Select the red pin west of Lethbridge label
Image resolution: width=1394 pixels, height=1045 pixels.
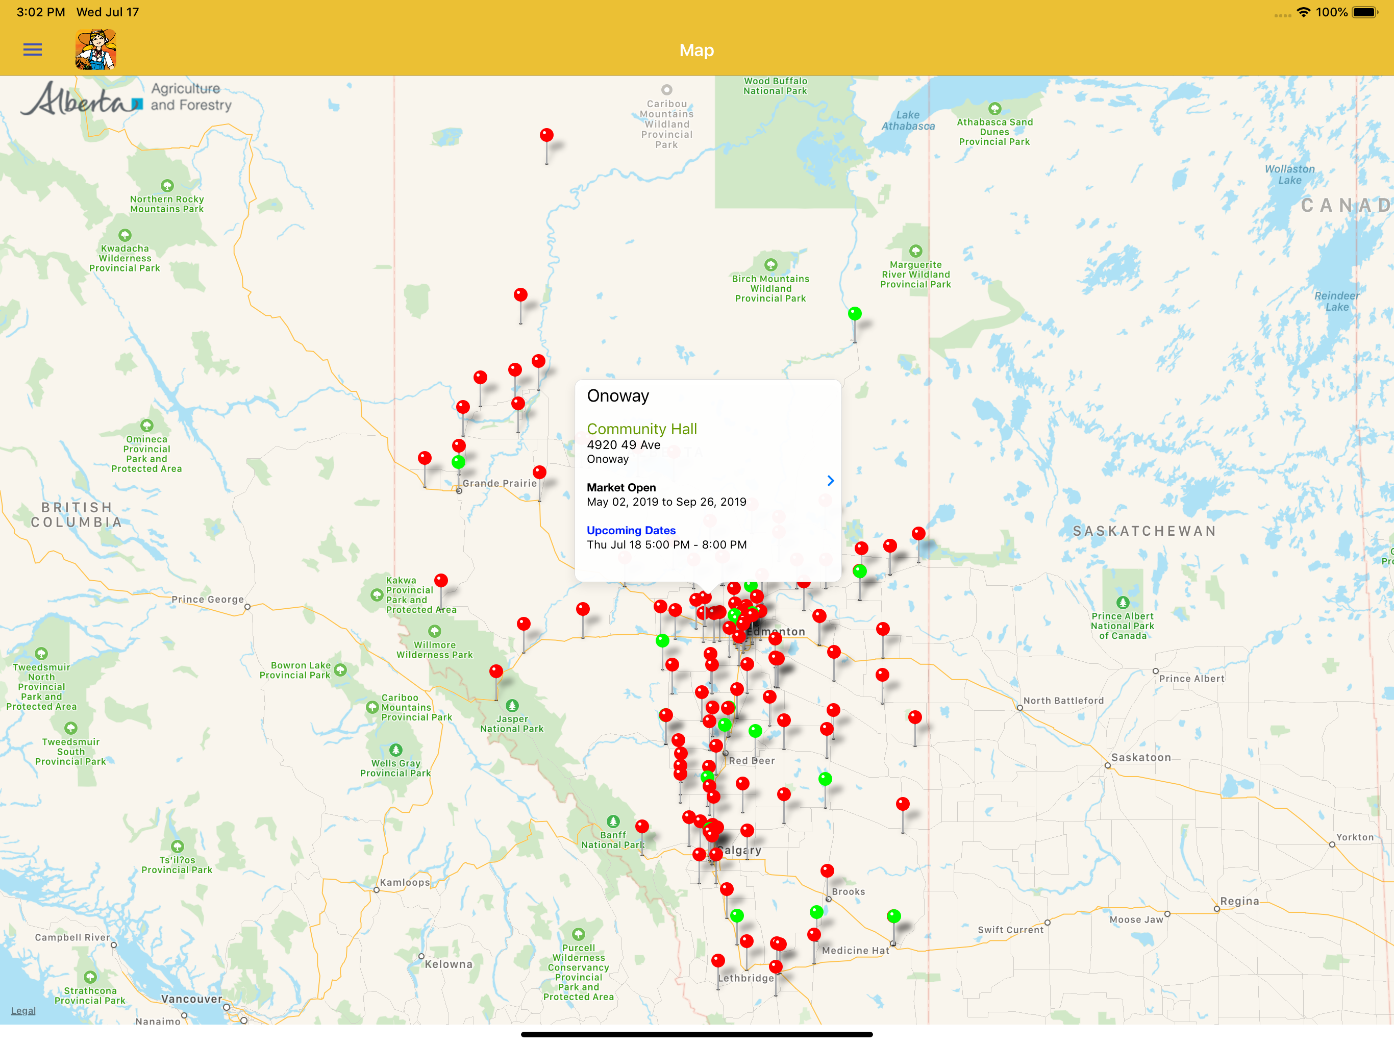(x=718, y=960)
